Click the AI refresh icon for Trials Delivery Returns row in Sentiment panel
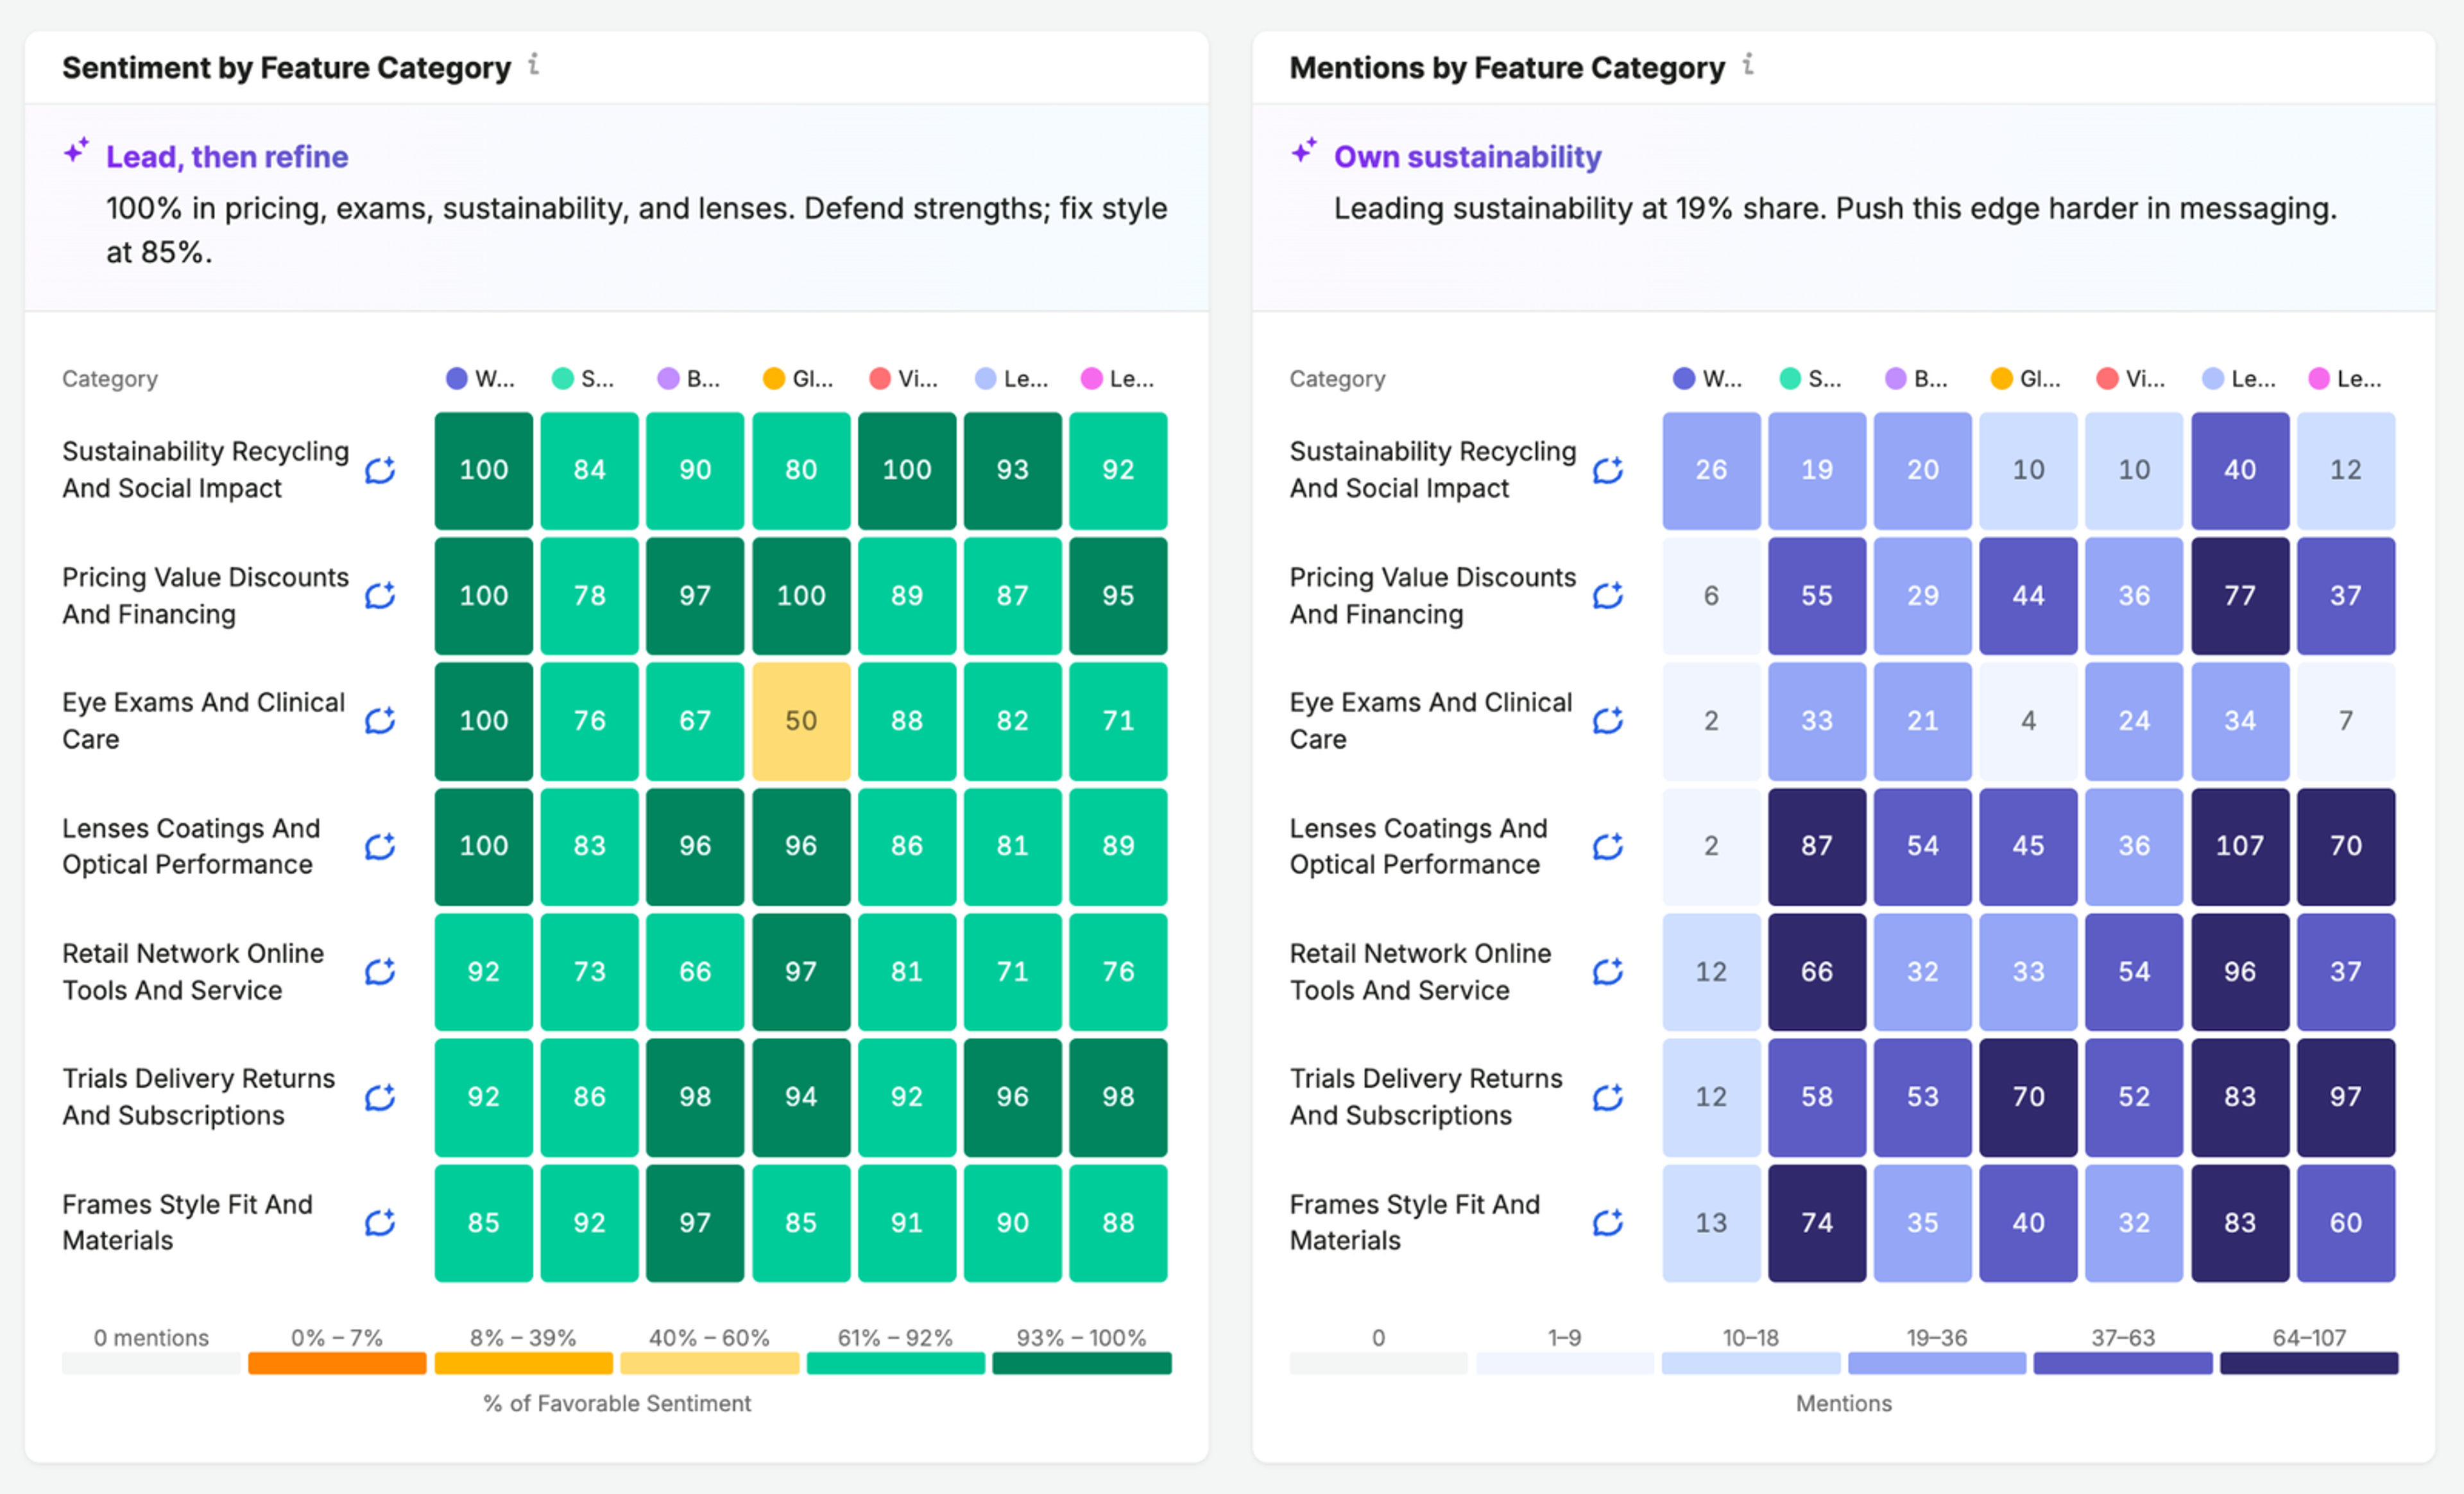Screen dimensions: 2464x1494 [x=380, y=1098]
